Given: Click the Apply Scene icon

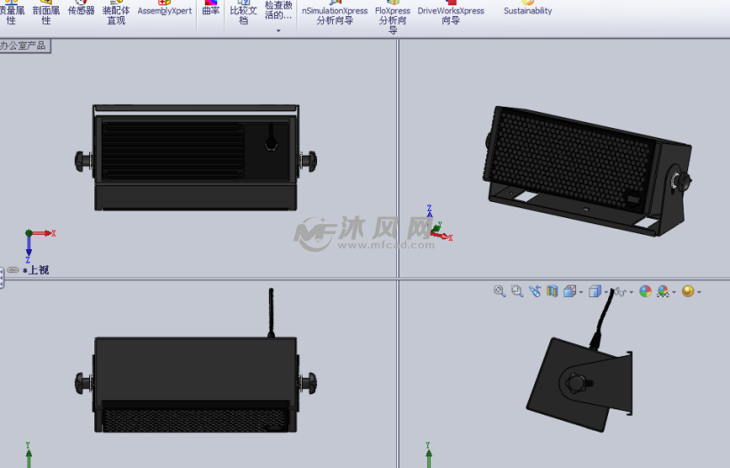Looking at the screenshot, I should pyautogui.click(x=663, y=291).
